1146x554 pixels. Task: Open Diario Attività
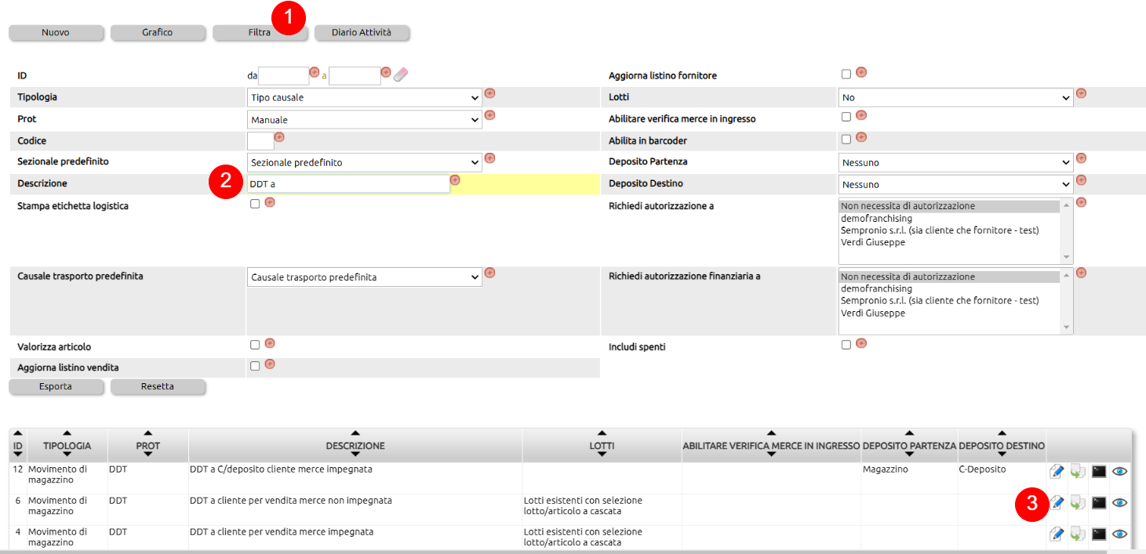pos(362,33)
